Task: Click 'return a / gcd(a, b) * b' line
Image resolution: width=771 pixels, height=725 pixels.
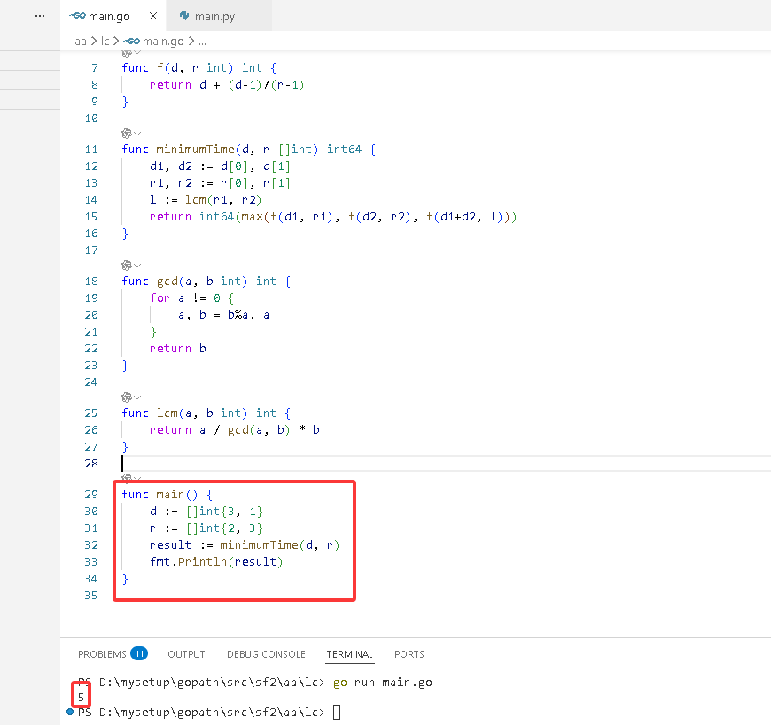Action: tap(235, 430)
